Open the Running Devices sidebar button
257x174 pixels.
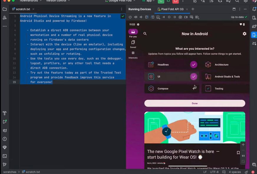coord(254,35)
